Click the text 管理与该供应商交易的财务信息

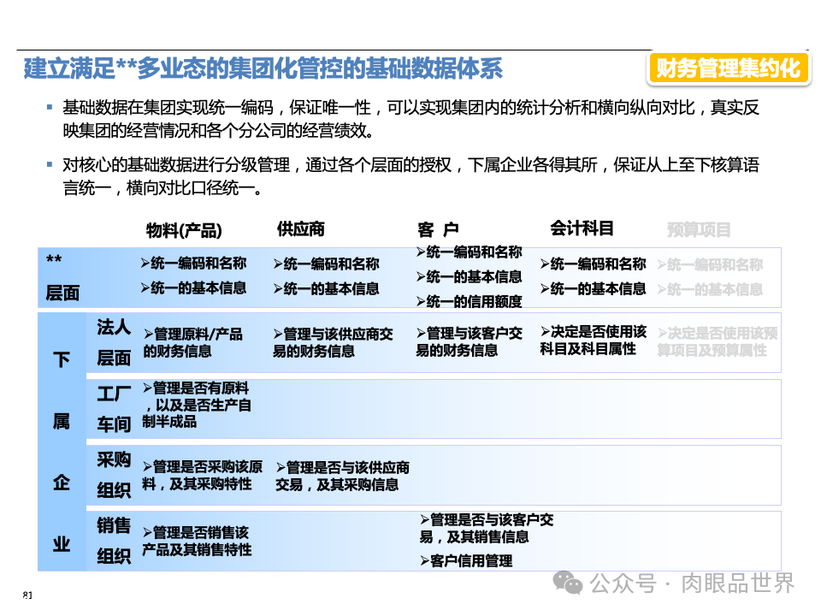[333, 342]
